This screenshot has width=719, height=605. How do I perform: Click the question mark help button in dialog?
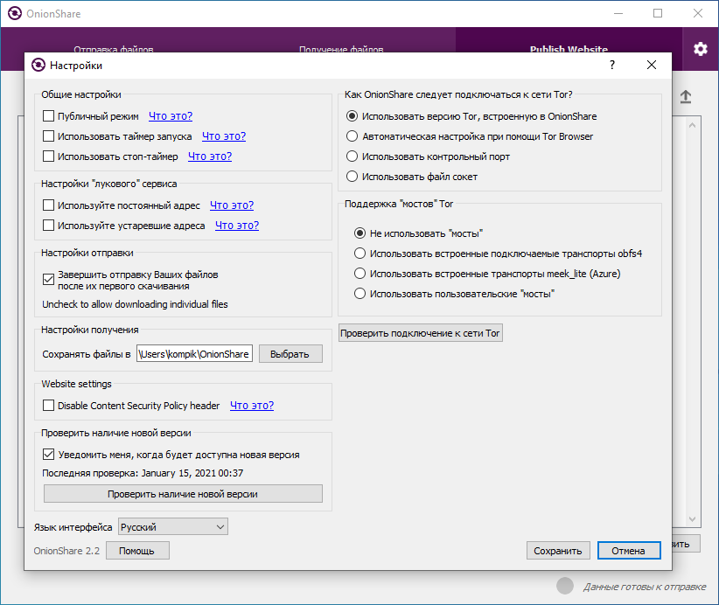coord(612,65)
